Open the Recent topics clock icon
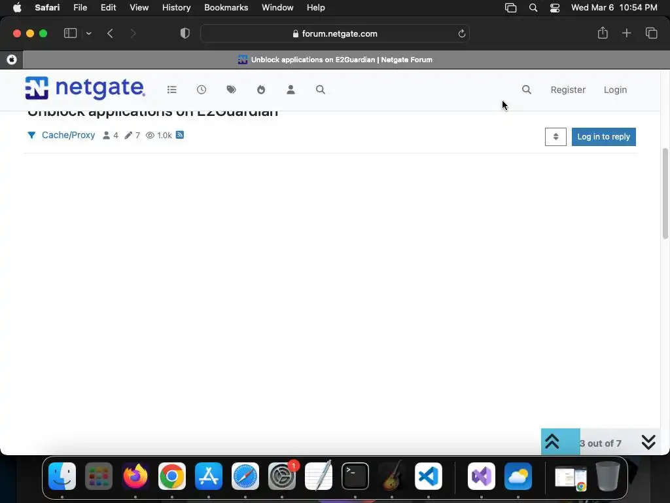 [202, 90]
